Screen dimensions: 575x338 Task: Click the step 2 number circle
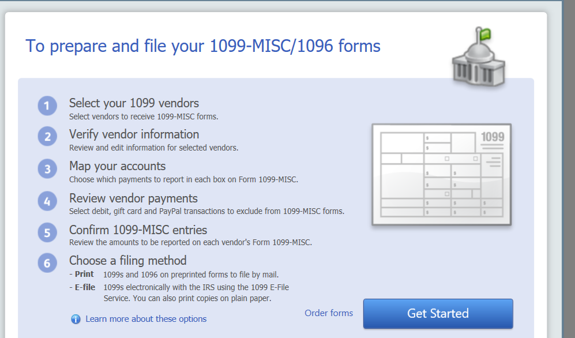click(x=47, y=137)
